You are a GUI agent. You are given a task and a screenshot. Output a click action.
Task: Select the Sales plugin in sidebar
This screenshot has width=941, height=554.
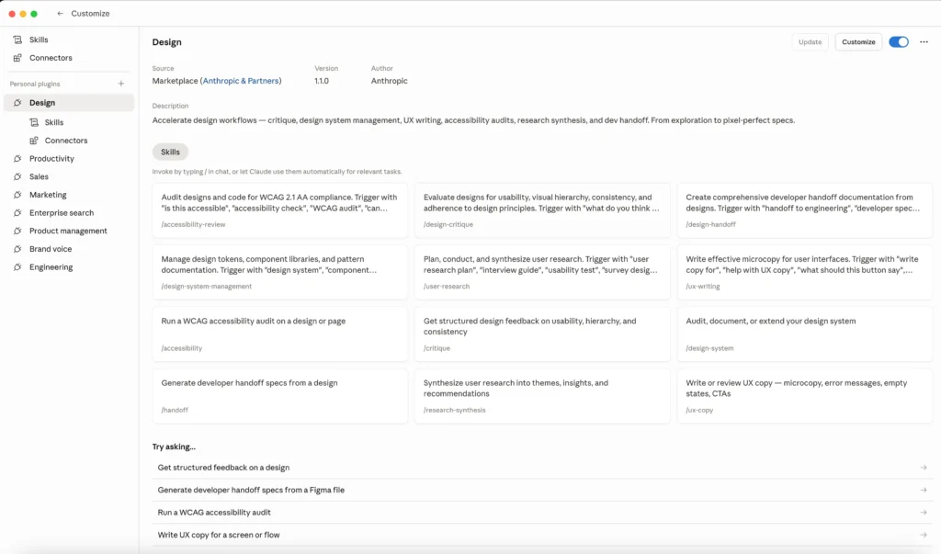[39, 176]
